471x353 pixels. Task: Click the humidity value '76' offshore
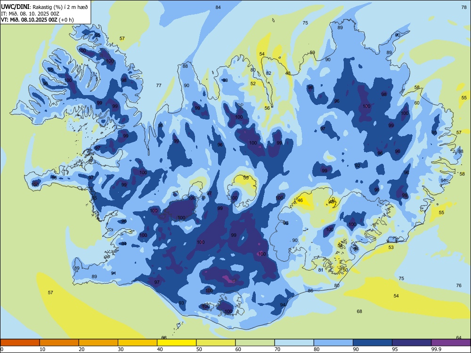(x=459, y=286)
